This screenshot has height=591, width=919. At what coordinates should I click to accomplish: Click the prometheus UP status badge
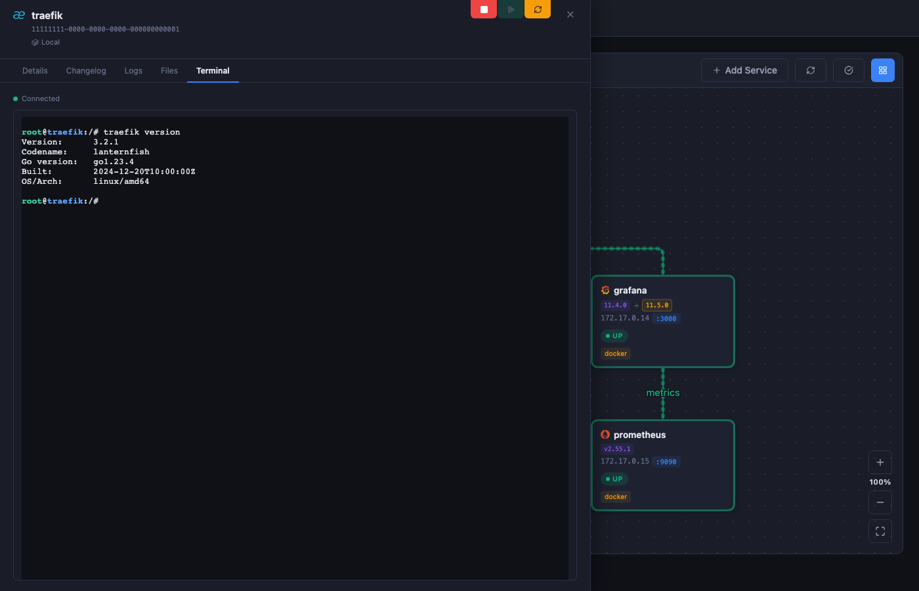pos(614,479)
